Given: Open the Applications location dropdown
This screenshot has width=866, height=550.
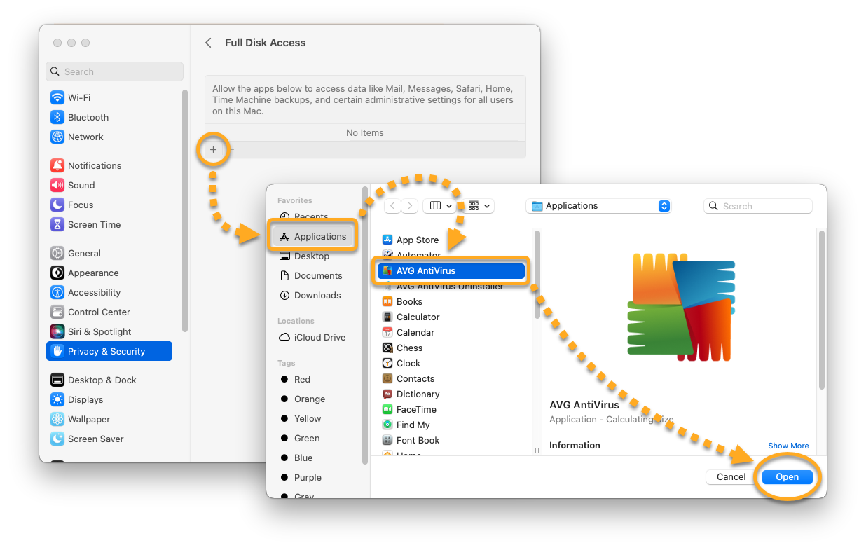Looking at the screenshot, I should coord(598,206).
